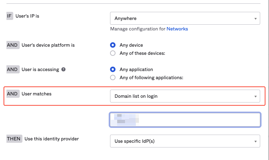Click the "User matches" label text
The image size is (269, 160).
[x=37, y=94]
